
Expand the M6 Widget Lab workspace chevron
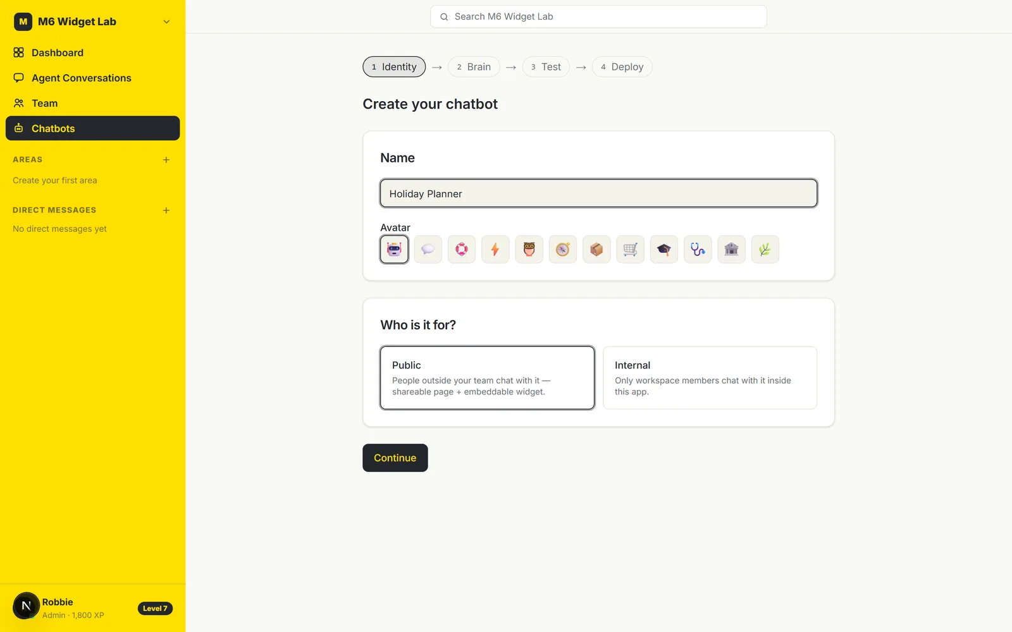coord(166,21)
